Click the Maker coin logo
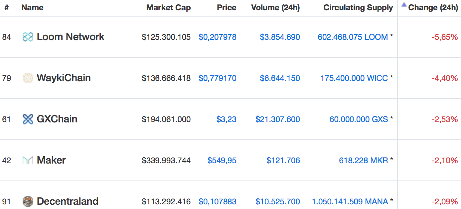The width and height of the screenshot is (461, 209). click(x=28, y=160)
